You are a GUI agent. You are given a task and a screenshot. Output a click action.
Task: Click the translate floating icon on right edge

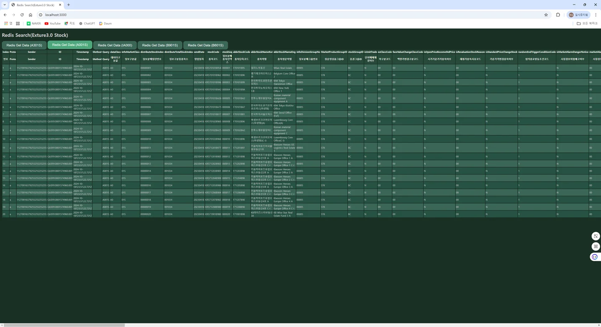tap(596, 236)
